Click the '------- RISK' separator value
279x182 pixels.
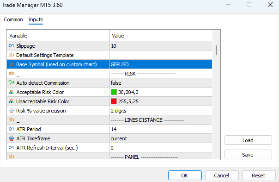point(143,74)
